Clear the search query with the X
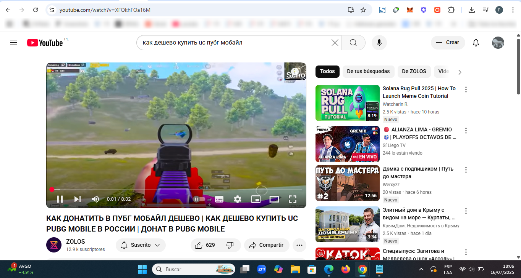The width and height of the screenshot is (521, 278). click(335, 43)
